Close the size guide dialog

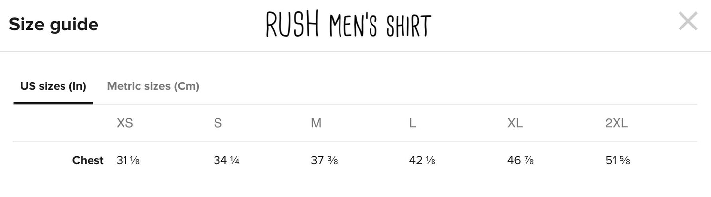coord(687,22)
